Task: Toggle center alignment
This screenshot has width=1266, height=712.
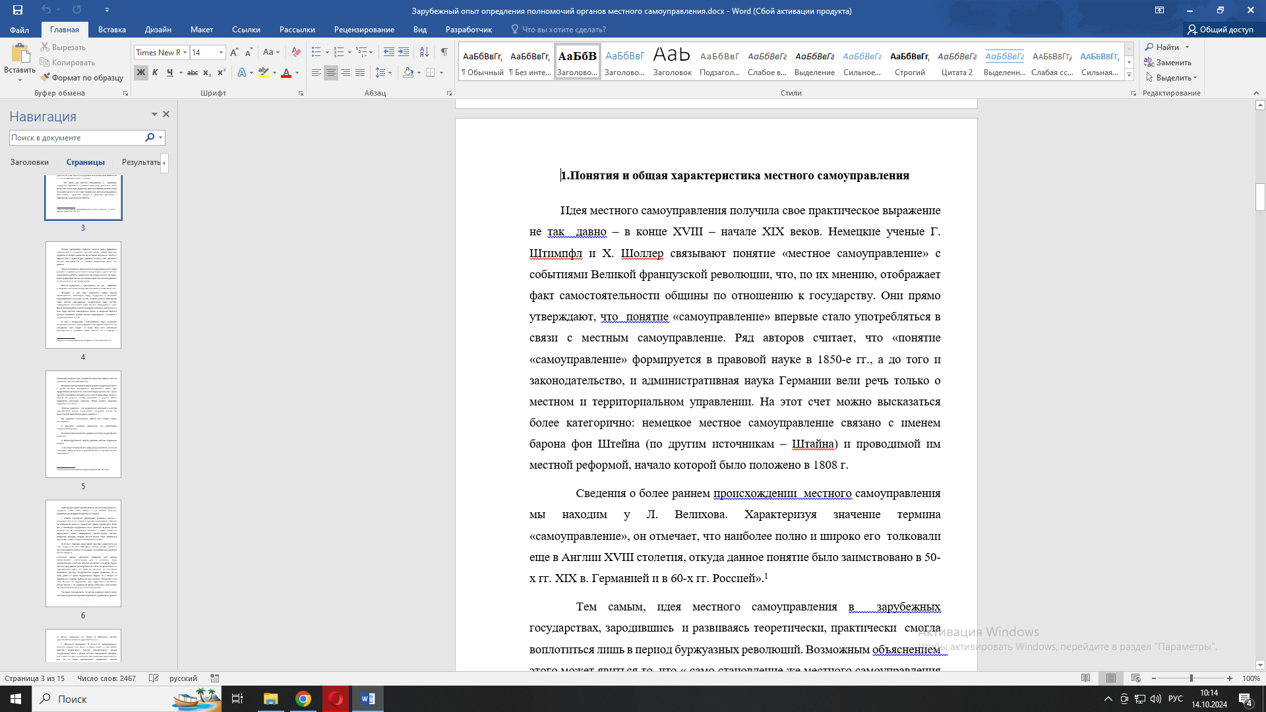Action: tap(331, 73)
